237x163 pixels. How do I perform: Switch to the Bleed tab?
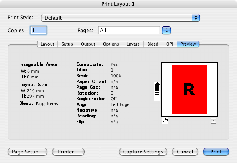tap(153, 44)
